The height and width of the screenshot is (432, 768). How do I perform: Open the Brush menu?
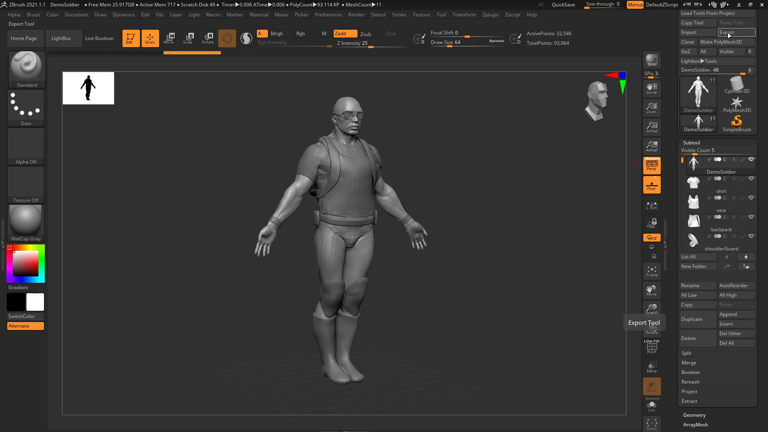33,15
